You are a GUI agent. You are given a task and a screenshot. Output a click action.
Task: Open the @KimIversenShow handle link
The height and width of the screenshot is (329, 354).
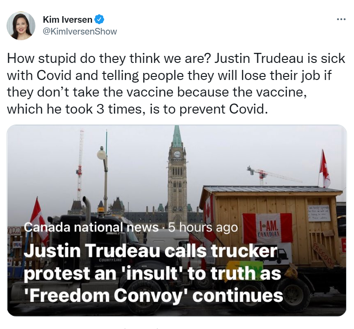(x=80, y=31)
